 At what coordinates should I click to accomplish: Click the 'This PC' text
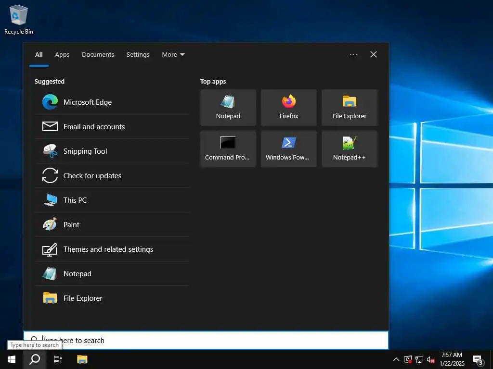point(75,200)
